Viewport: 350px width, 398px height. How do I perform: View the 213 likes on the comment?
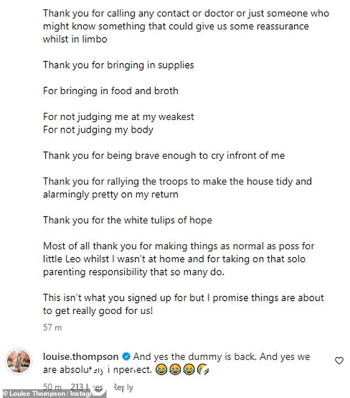[x=87, y=387]
